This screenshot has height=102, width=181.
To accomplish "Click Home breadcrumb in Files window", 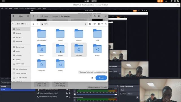I will (45, 16).
